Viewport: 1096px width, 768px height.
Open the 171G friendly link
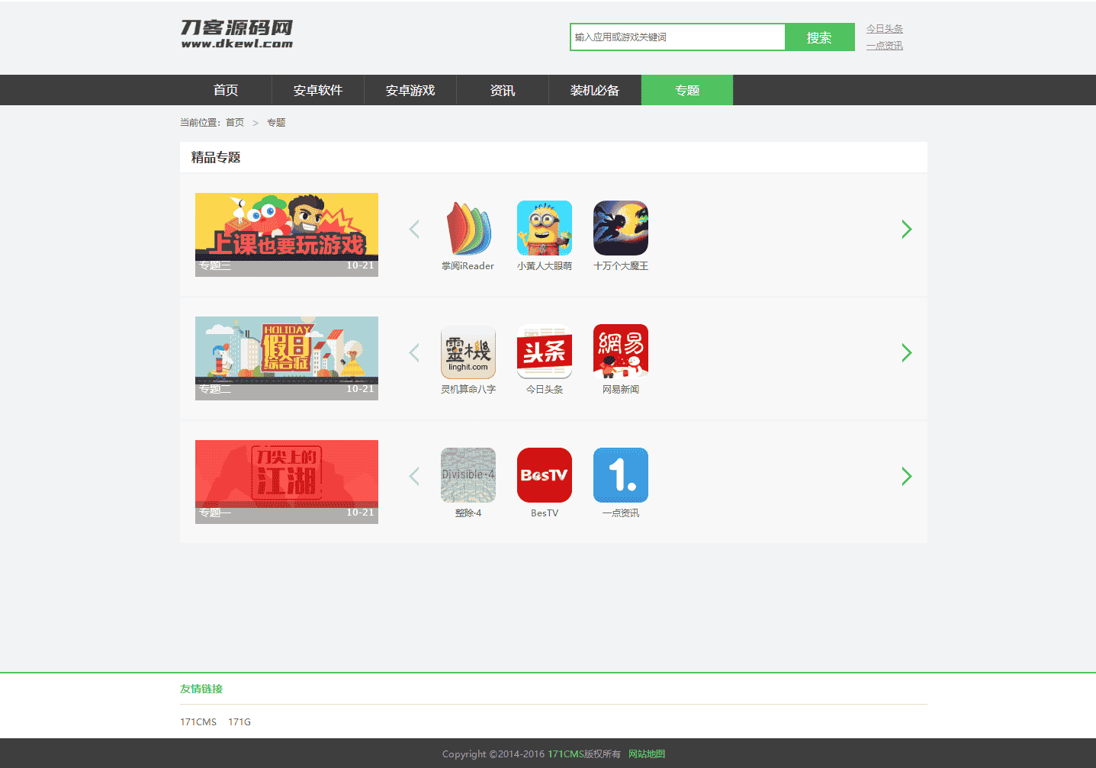click(239, 721)
